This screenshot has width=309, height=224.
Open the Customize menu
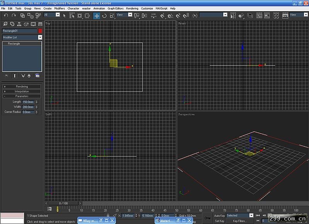point(147,8)
